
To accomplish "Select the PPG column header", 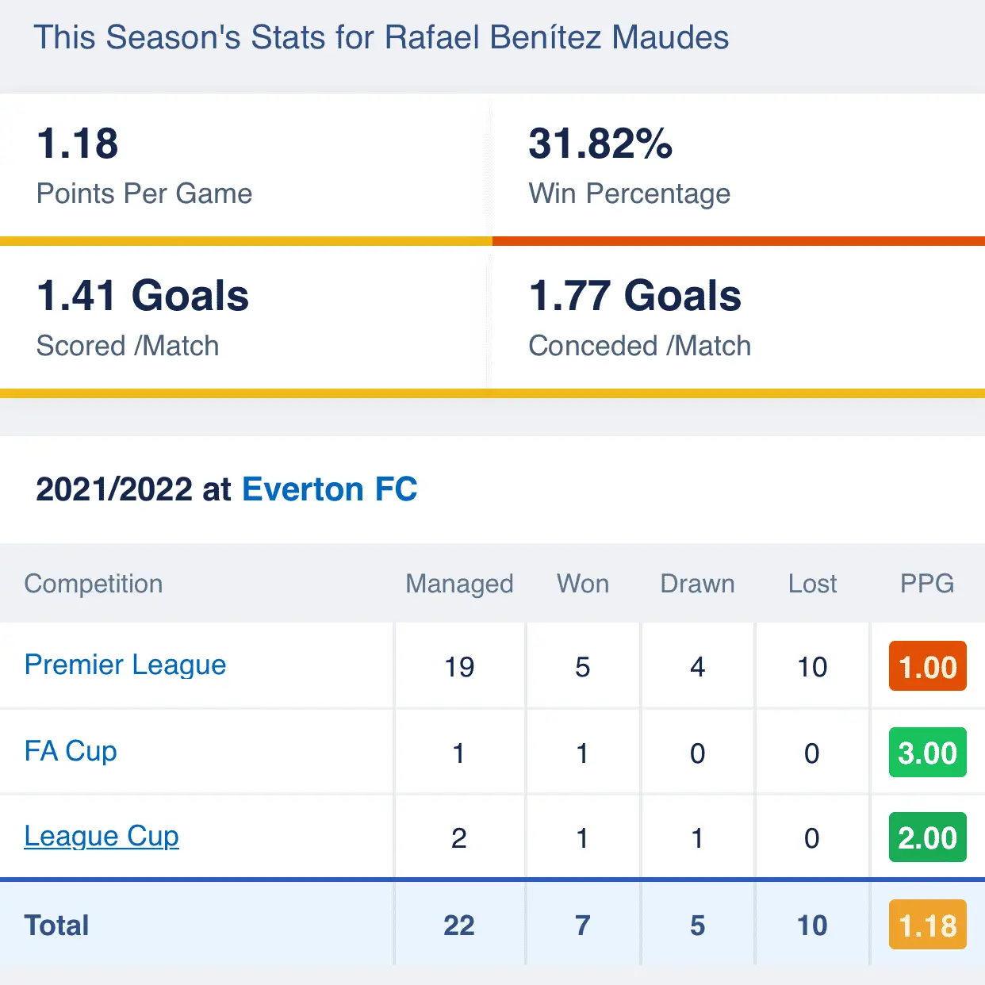I will 926,584.
